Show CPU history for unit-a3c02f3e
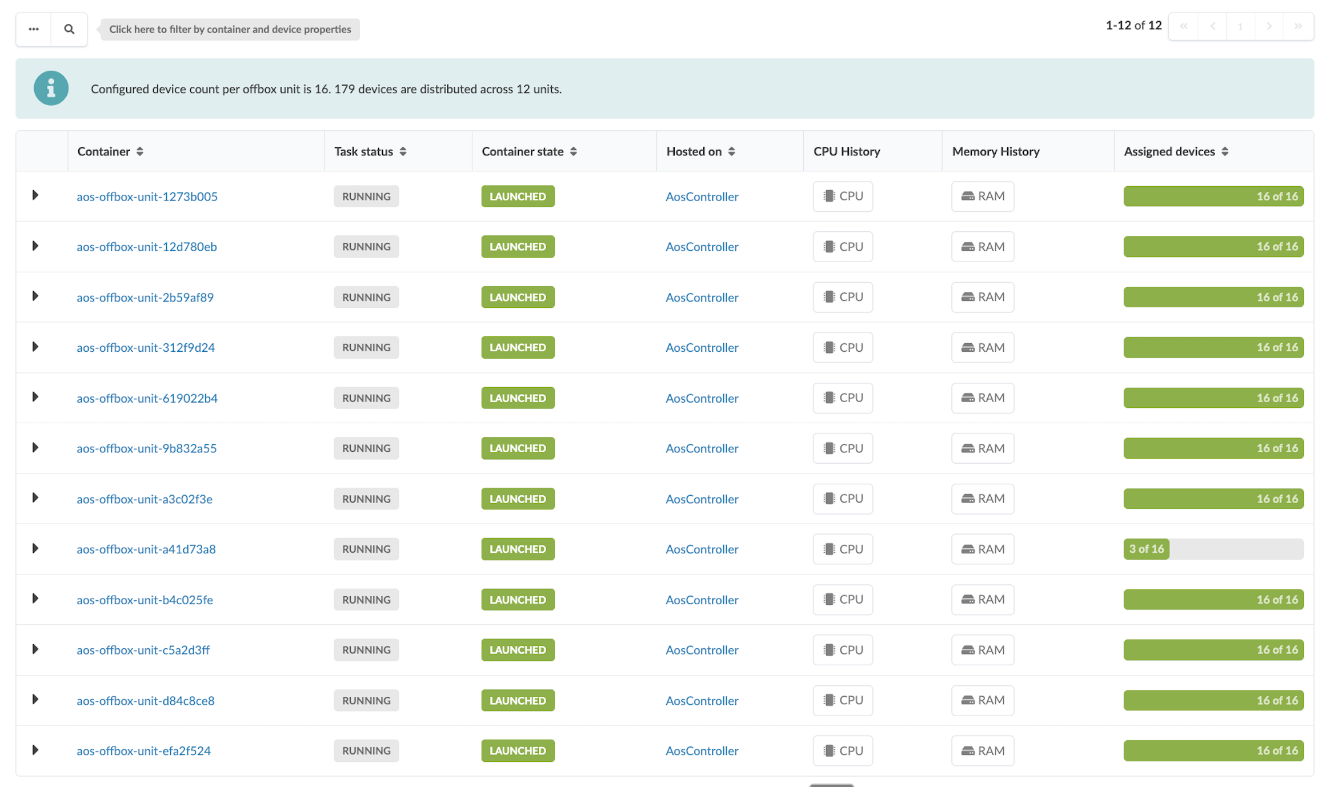1330x787 pixels. [x=843, y=499]
